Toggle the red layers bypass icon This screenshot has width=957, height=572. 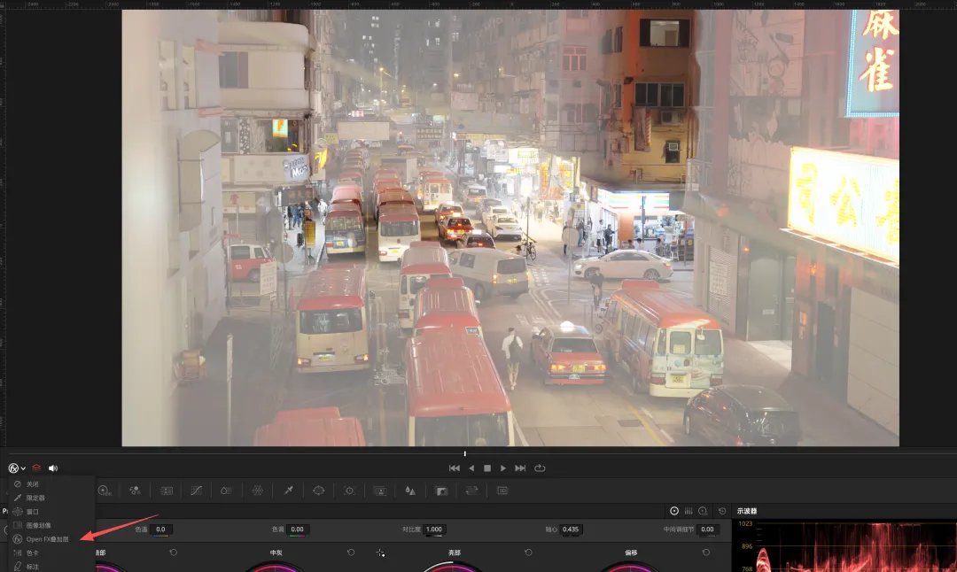36,468
